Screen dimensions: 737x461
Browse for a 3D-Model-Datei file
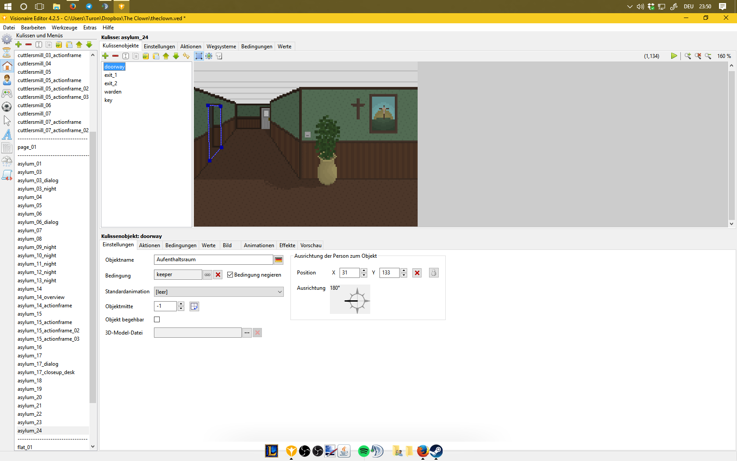coord(247,333)
